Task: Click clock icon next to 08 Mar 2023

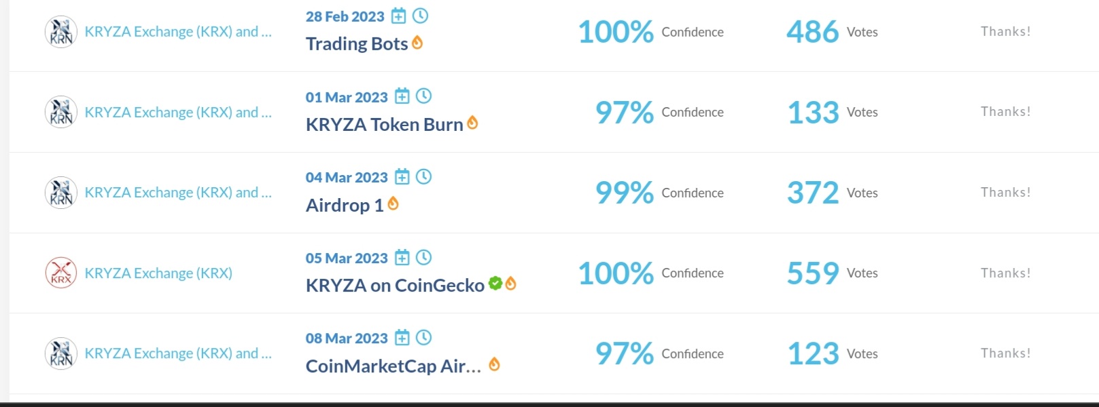Action: [423, 337]
